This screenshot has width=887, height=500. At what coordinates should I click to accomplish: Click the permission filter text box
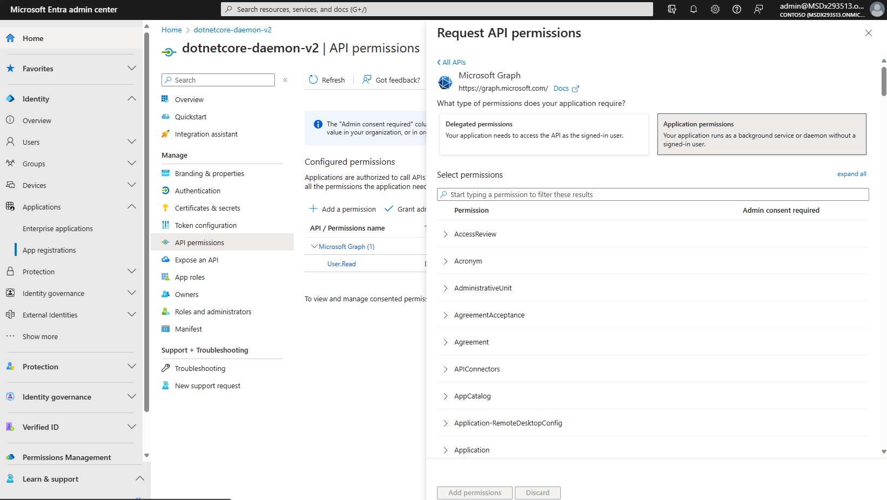click(653, 194)
